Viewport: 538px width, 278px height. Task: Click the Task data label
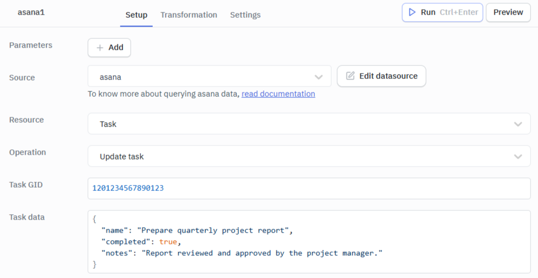pyautogui.click(x=27, y=217)
